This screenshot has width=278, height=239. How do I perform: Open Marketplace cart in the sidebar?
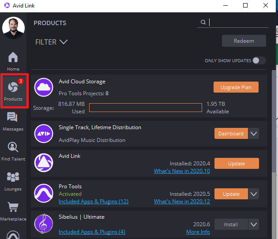[13, 211]
